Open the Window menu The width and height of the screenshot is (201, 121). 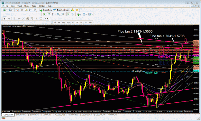tap(42, 6)
